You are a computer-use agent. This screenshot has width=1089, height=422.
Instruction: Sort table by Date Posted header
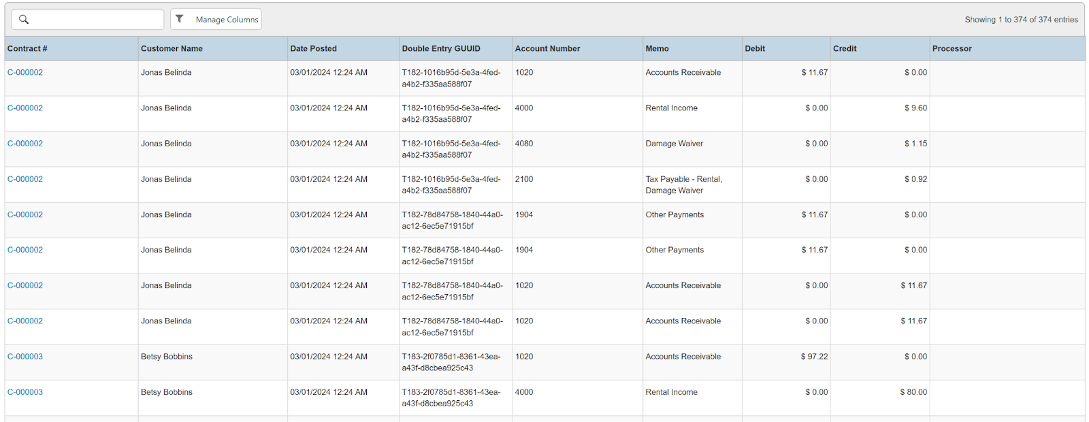coord(313,49)
